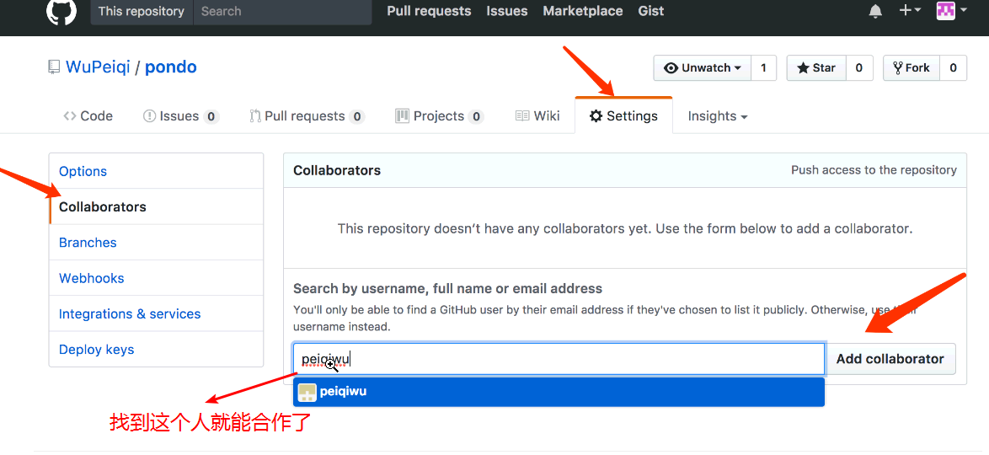Click the peiqiwu suggestion avatar
This screenshot has height=455, width=989.
(307, 392)
